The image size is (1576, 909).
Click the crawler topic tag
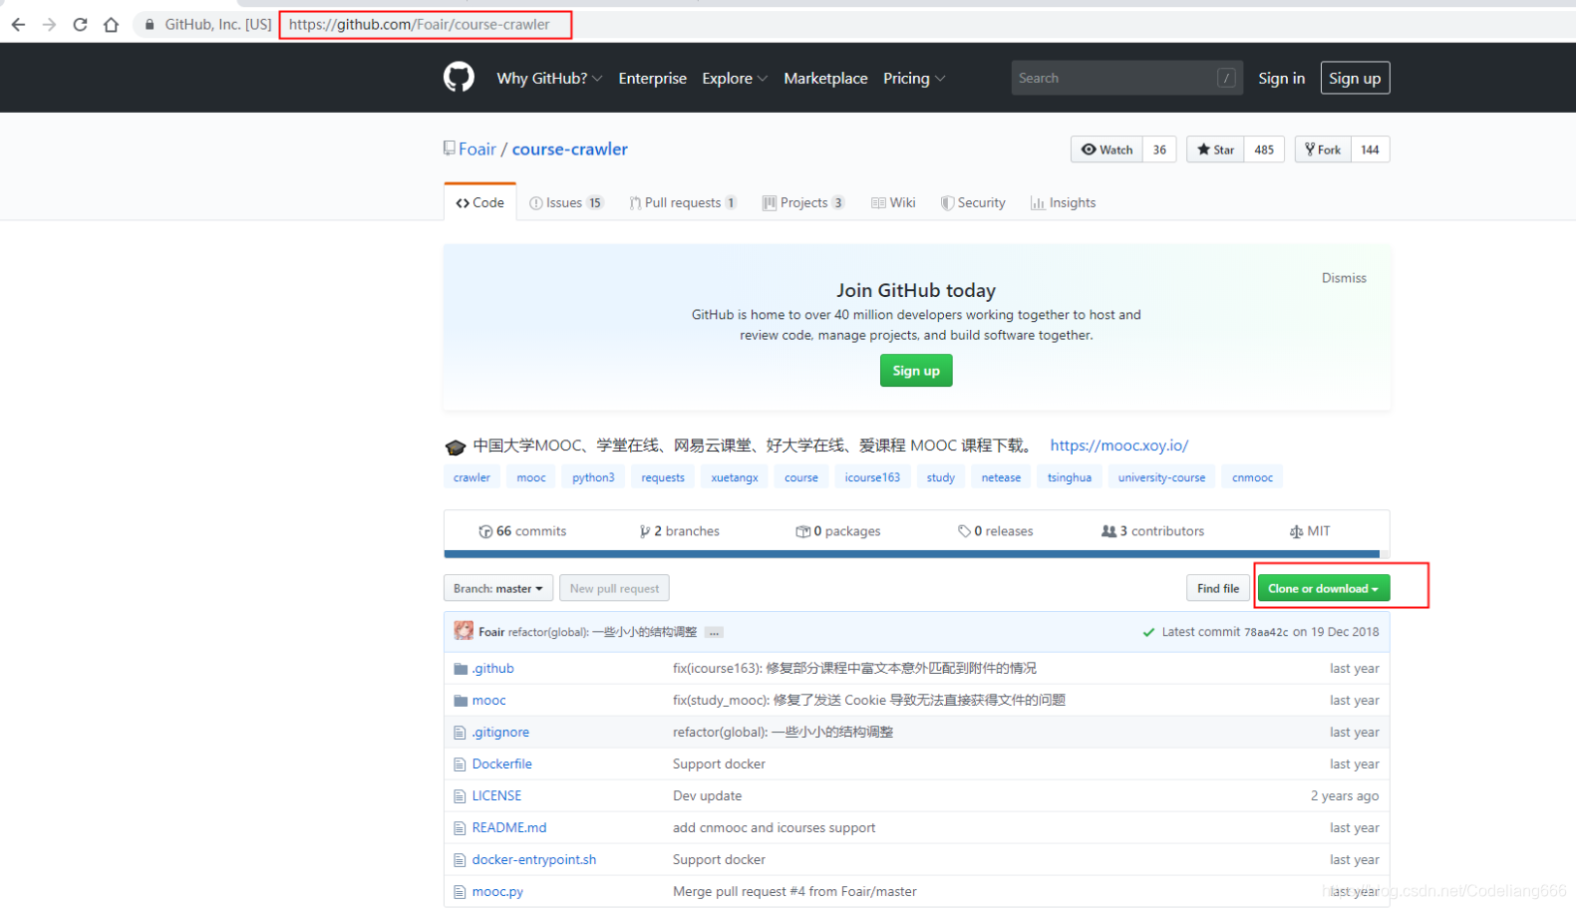click(x=472, y=477)
